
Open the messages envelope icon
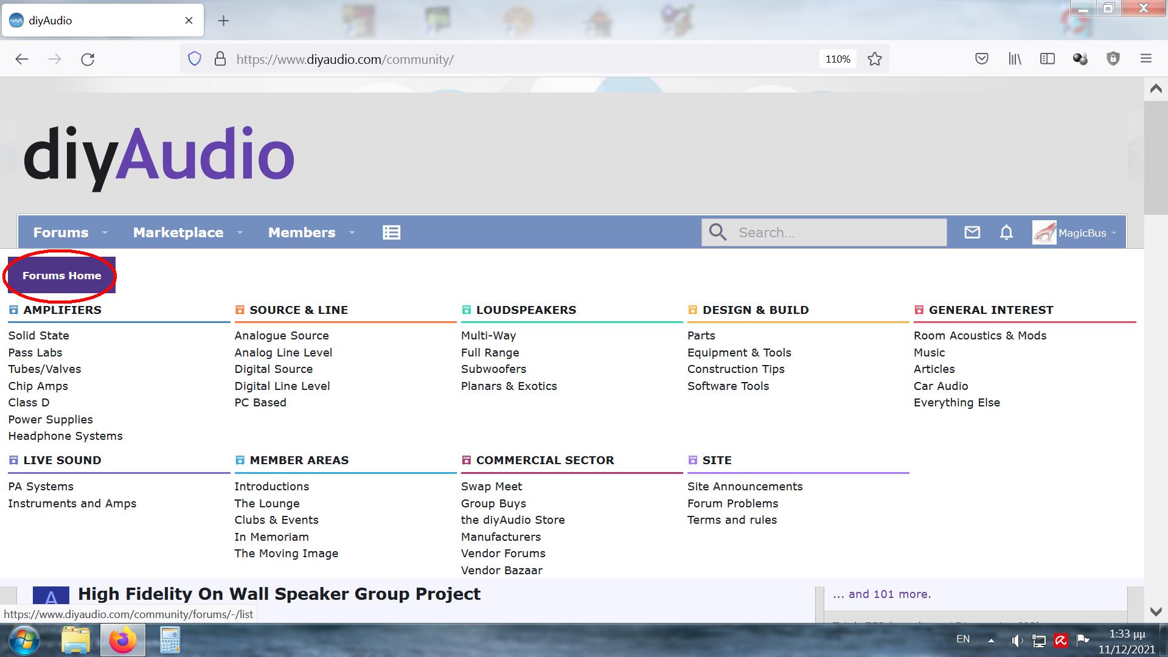[972, 232]
